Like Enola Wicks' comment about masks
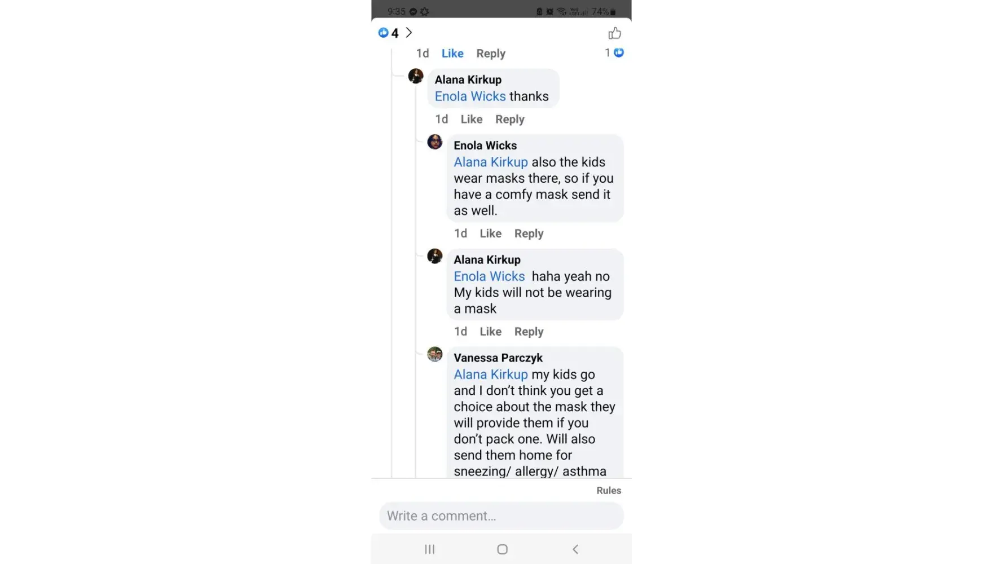Screen dimensions: 1003x564 pyautogui.click(x=490, y=233)
